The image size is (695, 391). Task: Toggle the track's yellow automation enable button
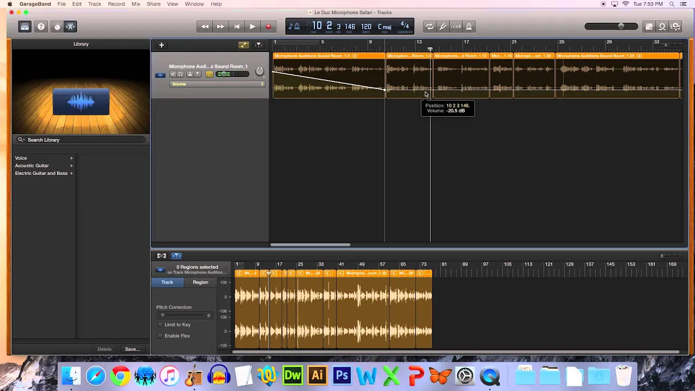[210, 74]
